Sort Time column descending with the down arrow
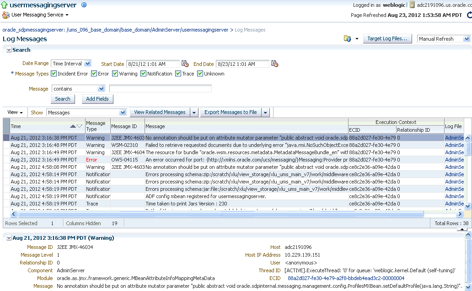This screenshot has width=472, height=291. (80, 126)
